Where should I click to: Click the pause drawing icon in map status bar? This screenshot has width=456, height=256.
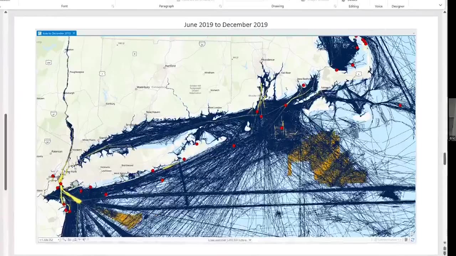[x=406, y=240]
